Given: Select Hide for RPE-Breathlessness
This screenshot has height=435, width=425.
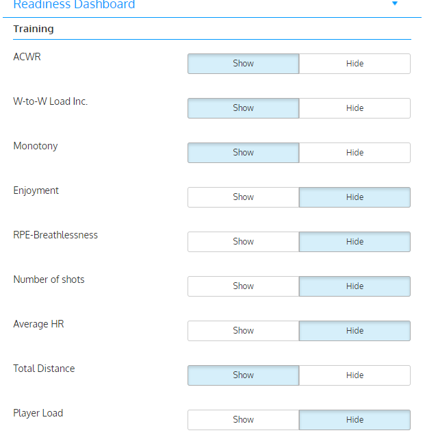Looking at the screenshot, I should click(355, 242).
